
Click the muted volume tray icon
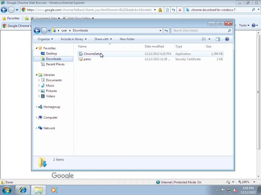235,190
